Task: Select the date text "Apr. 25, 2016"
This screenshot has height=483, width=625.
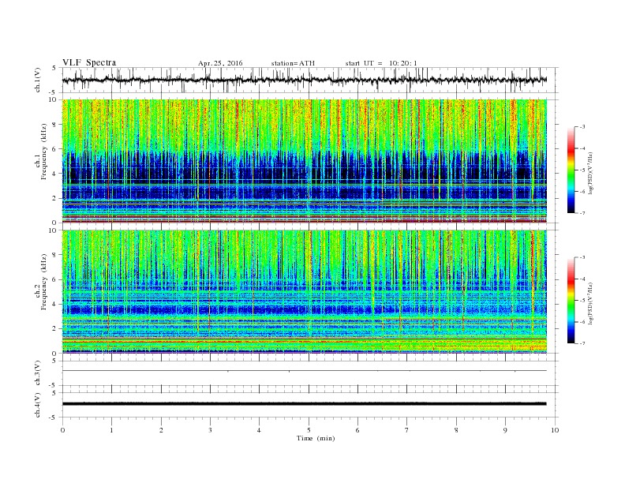Action: click(x=220, y=63)
